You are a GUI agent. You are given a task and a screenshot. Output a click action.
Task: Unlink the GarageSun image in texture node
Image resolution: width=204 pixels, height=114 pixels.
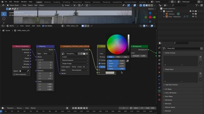point(87,54)
